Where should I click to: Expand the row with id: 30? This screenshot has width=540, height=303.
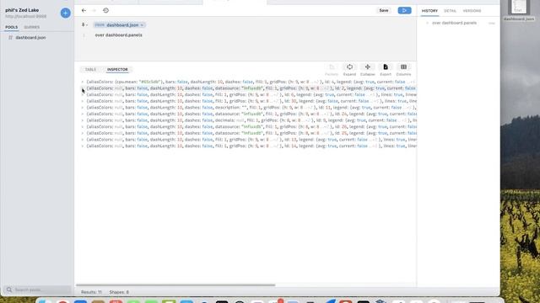83,101
